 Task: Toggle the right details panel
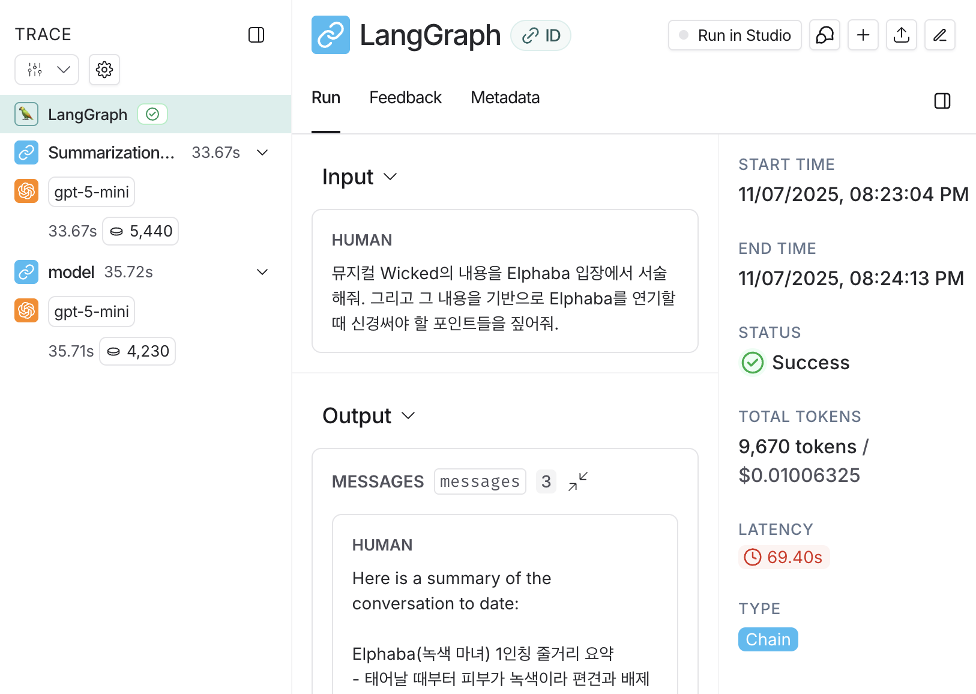pyautogui.click(x=942, y=101)
